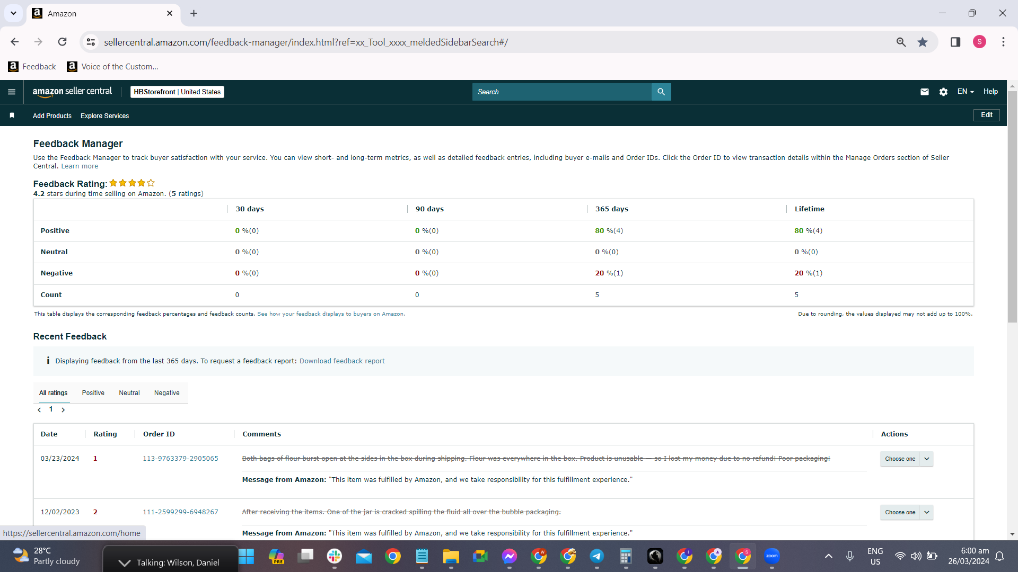Click the Edit button in the navigation bar

[987, 115]
